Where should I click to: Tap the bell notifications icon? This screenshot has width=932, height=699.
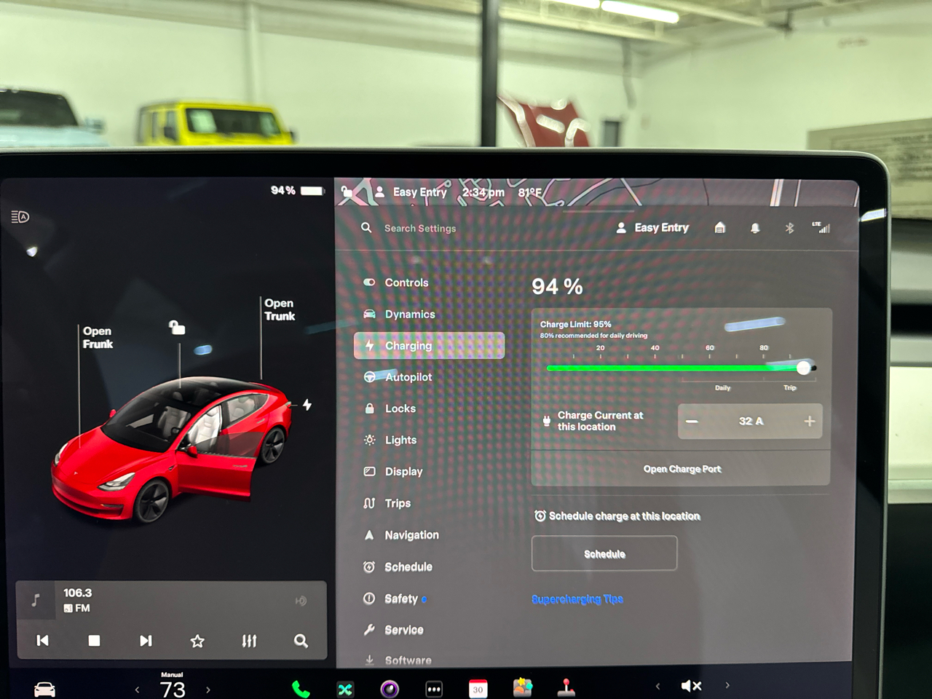pos(755,228)
